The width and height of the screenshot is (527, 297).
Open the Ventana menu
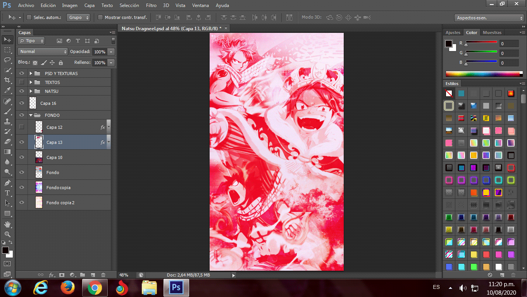(200, 5)
